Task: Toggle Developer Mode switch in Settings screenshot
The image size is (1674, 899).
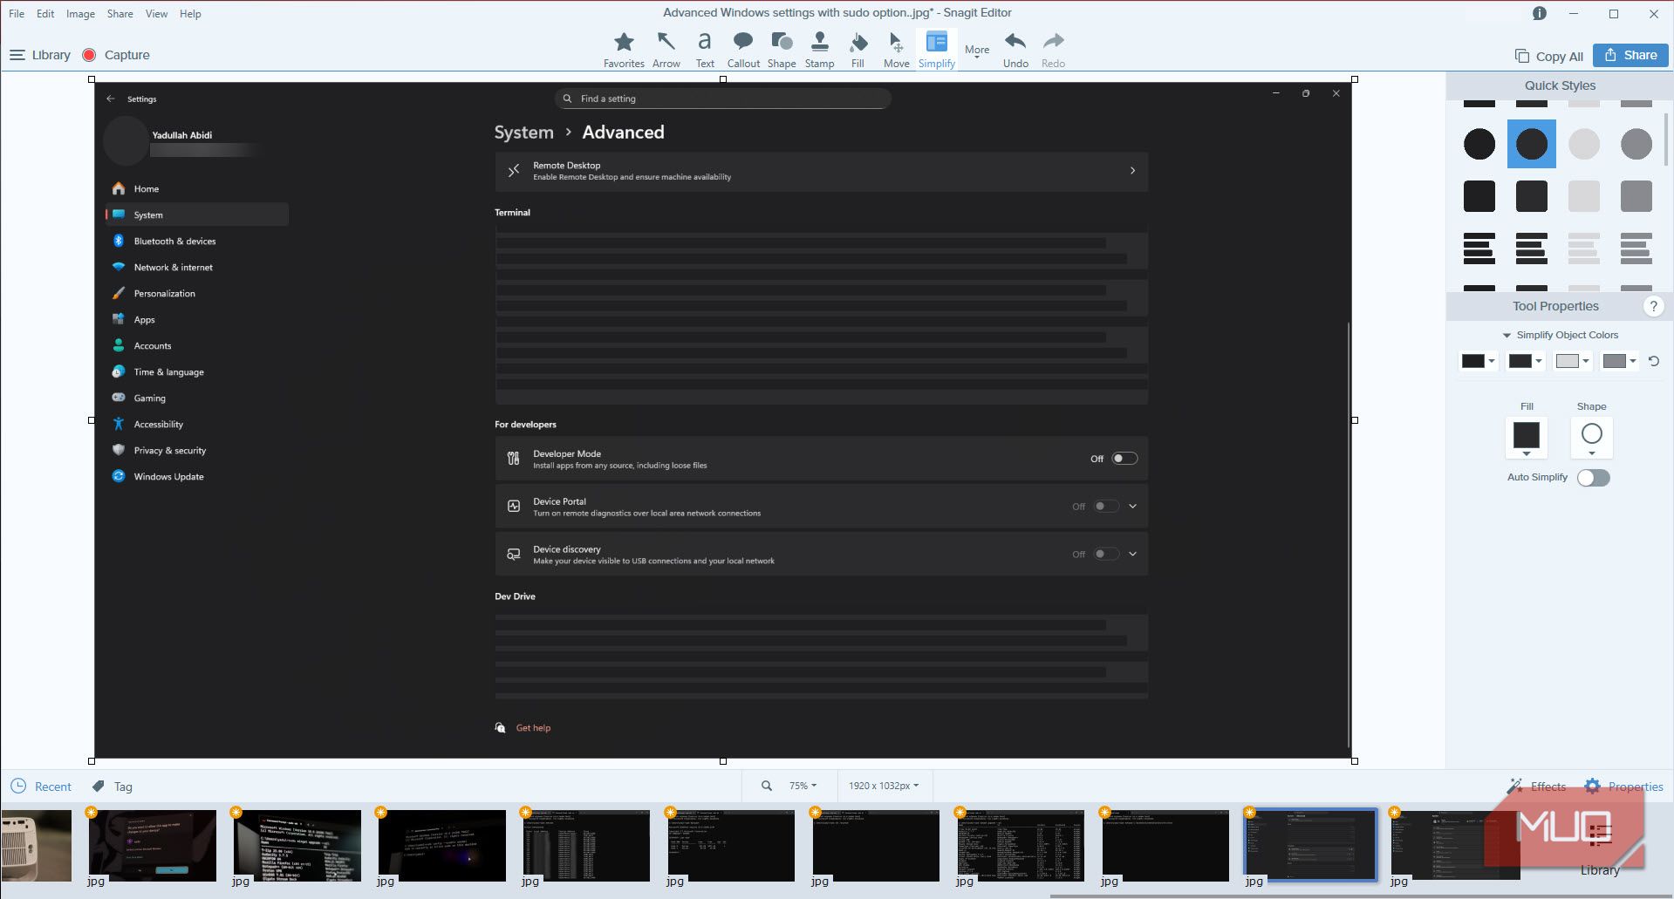Action: point(1124,459)
